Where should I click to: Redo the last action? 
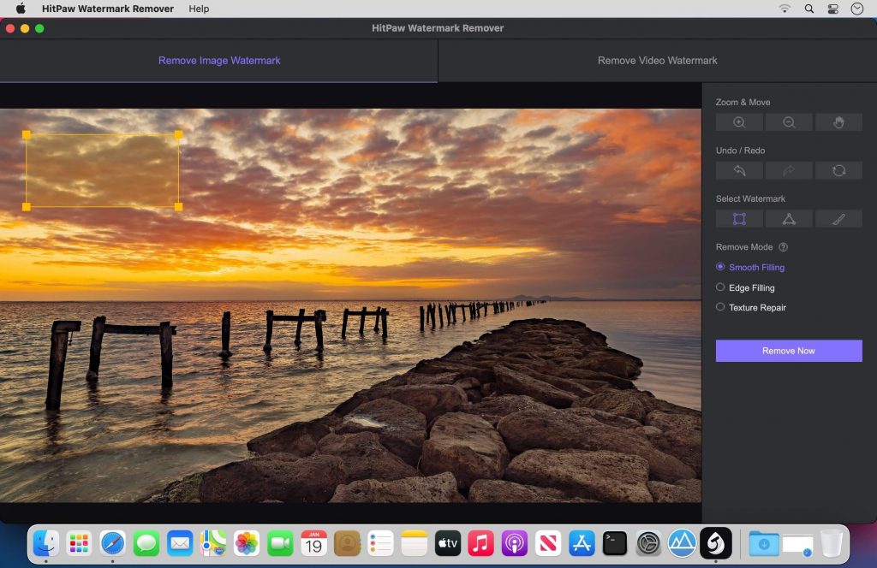789,170
